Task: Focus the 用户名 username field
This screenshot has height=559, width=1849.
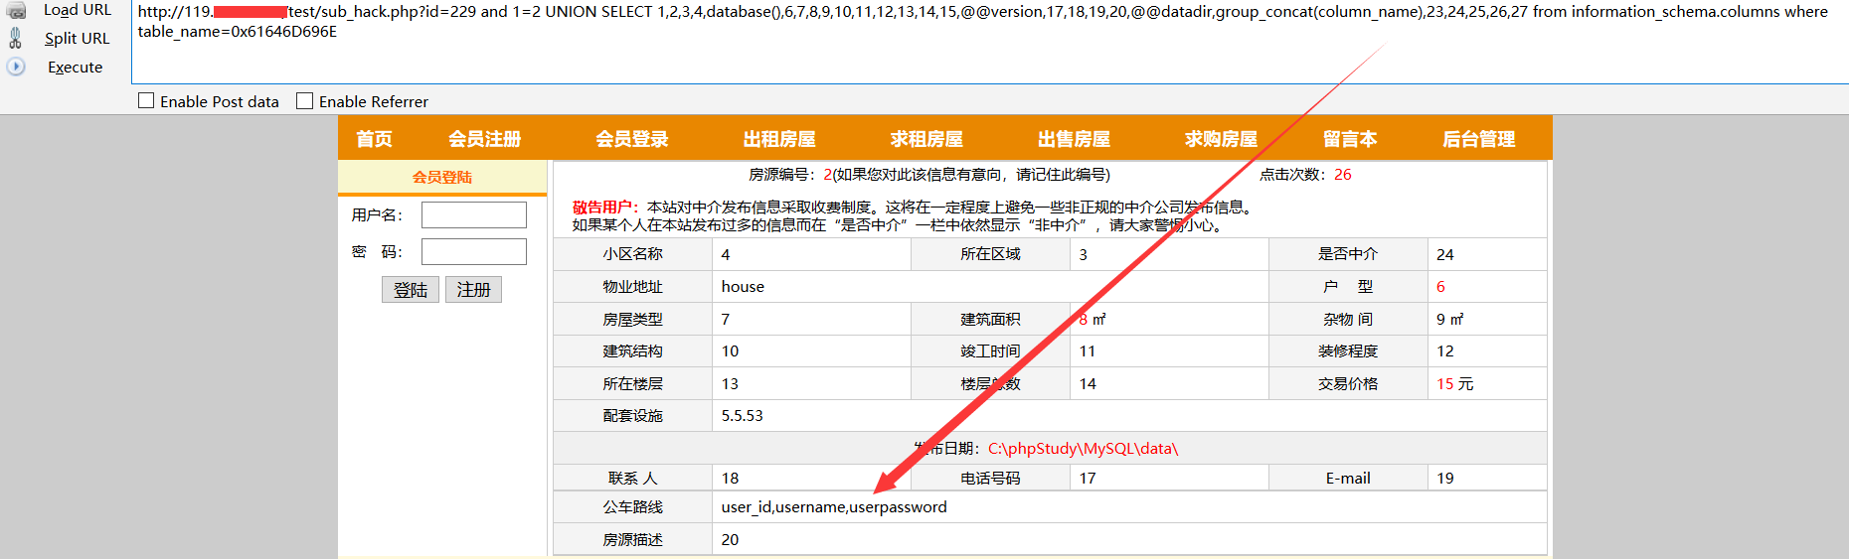Action: pos(474,214)
